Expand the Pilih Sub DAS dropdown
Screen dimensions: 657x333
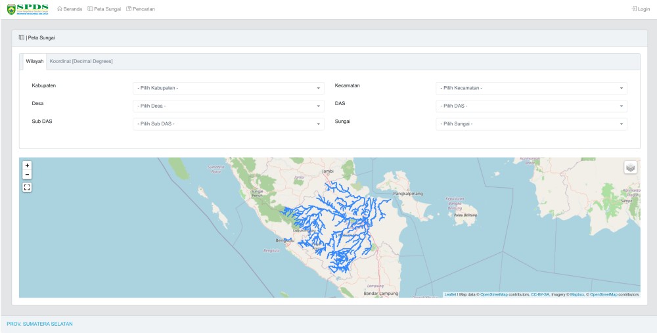[x=229, y=124]
